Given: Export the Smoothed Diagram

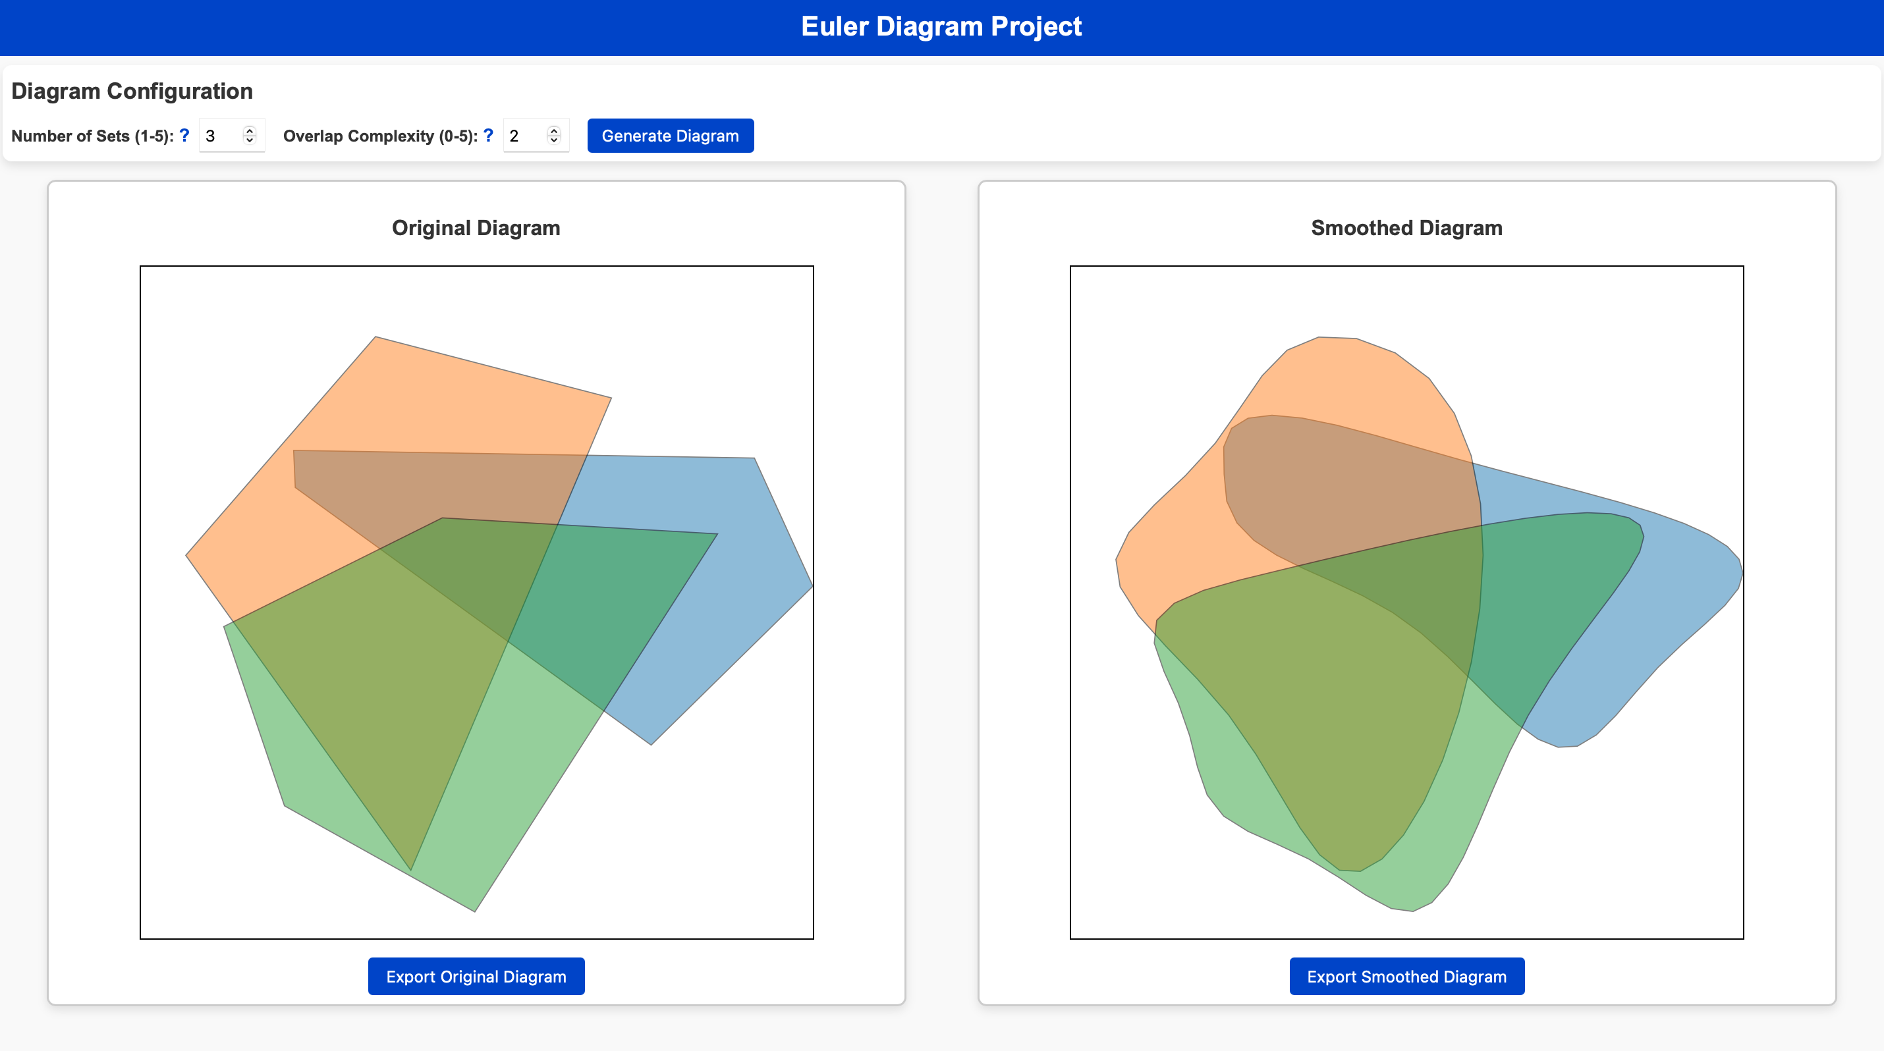Looking at the screenshot, I should (x=1406, y=977).
